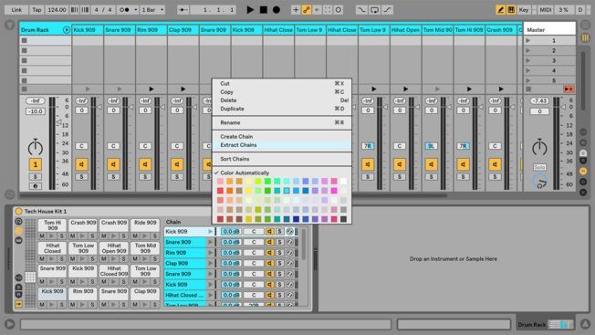Click the 124.00 tempo field
This screenshot has height=335, width=595.
coord(57,9)
